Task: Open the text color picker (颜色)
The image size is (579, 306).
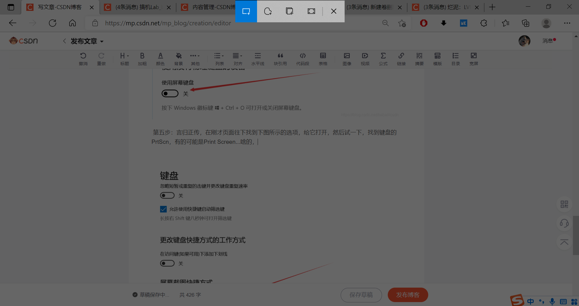Action: click(x=160, y=58)
